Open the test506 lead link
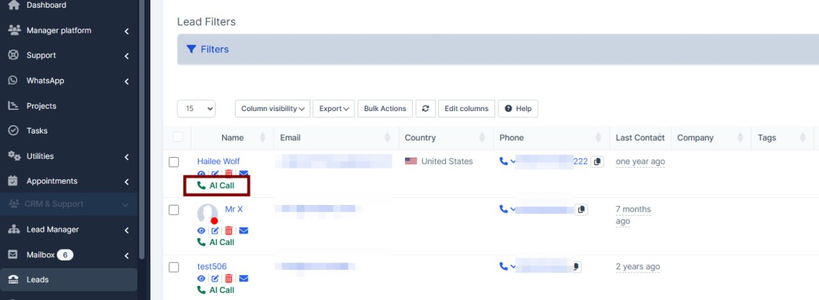 (212, 266)
